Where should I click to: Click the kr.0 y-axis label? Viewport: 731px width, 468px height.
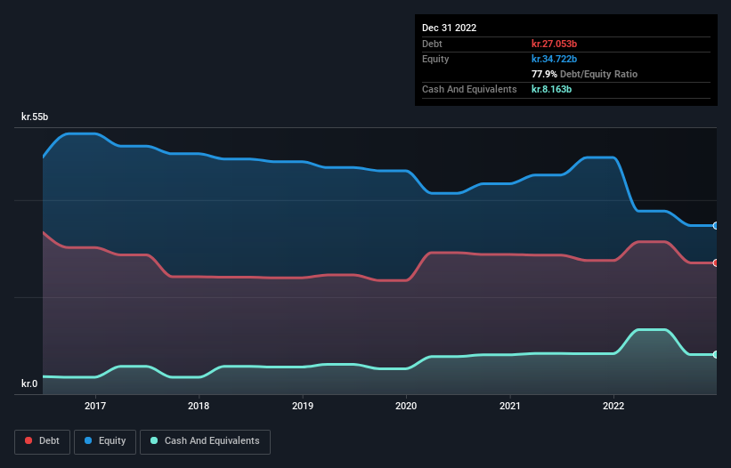pos(29,383)
